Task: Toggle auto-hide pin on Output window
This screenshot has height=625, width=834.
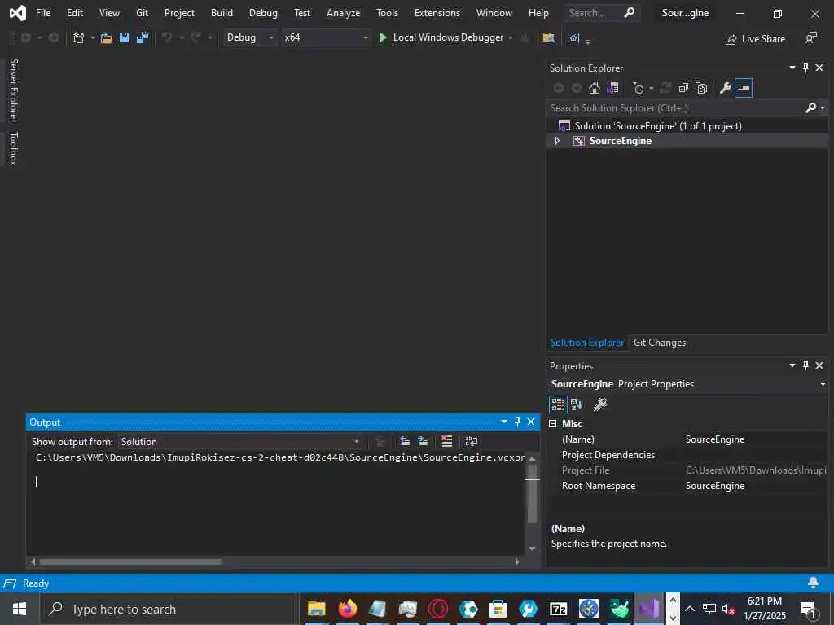Action: click(517, 422)
